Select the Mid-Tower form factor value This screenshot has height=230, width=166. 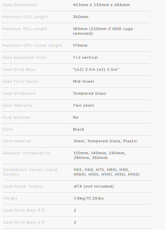click(x=84, y=82)
